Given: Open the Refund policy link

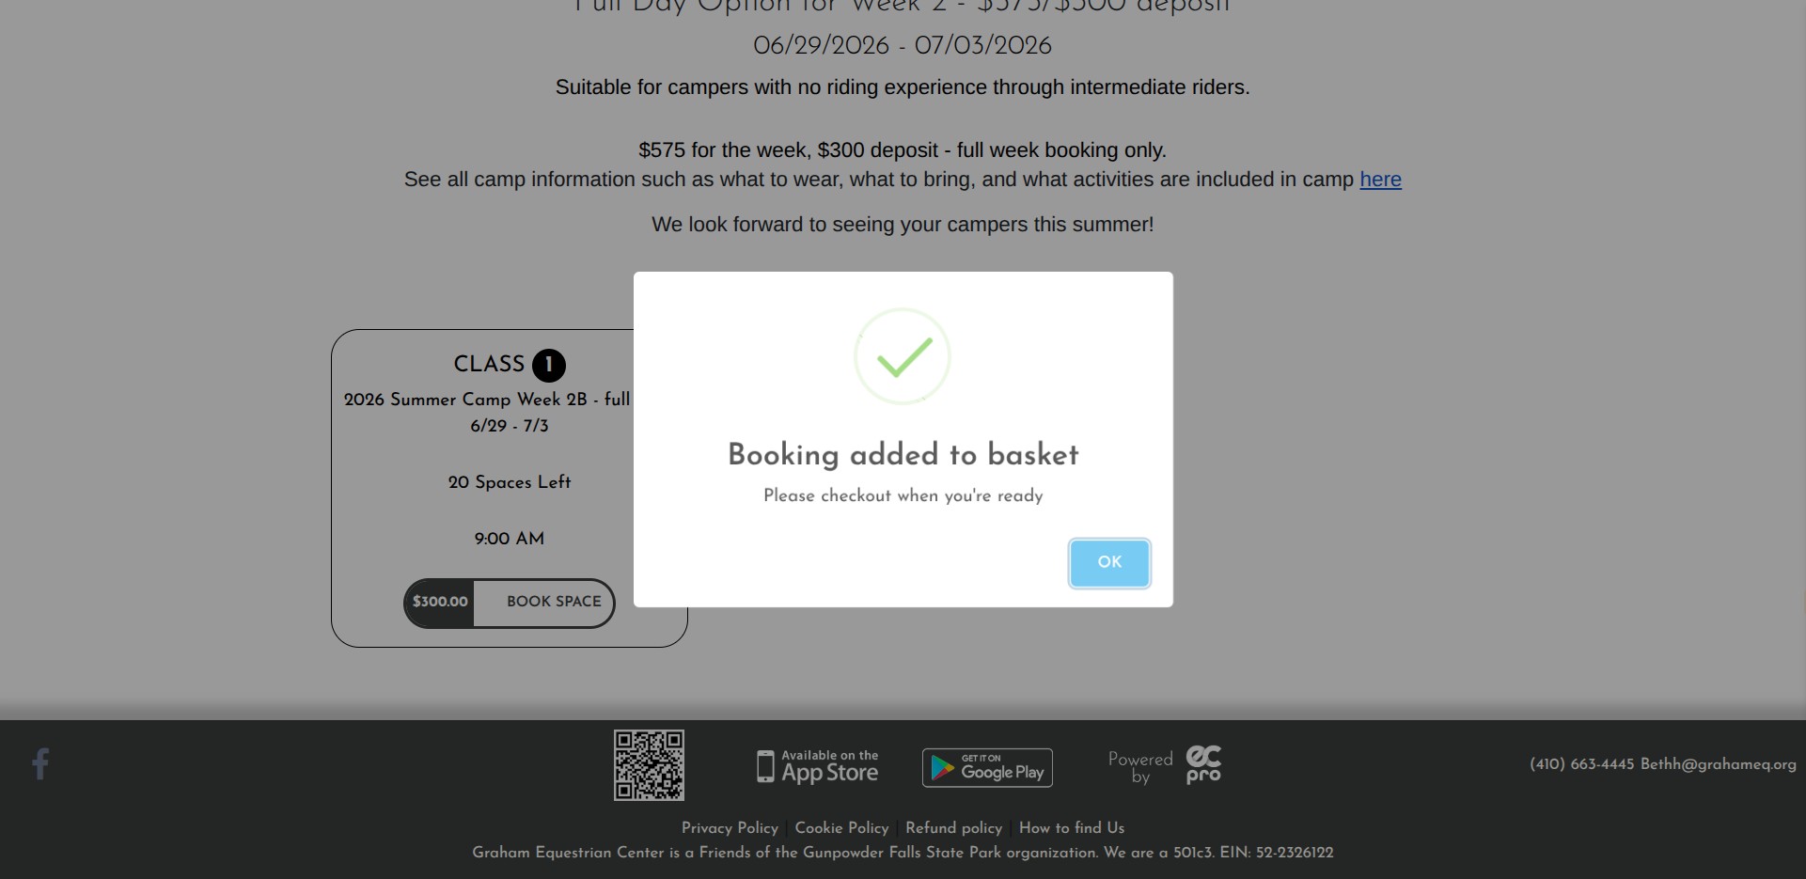Looking at the screenshot, I should [x=953, y=828].
